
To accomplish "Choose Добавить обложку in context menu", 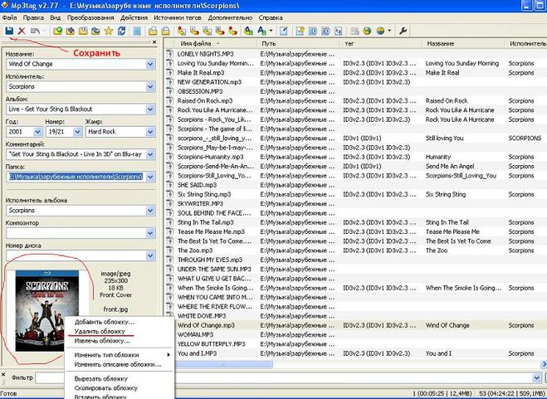I will pyautogui.click(x=105, y=321).
